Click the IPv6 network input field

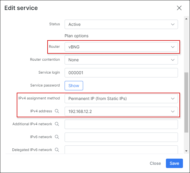click(x=121, y=137)
